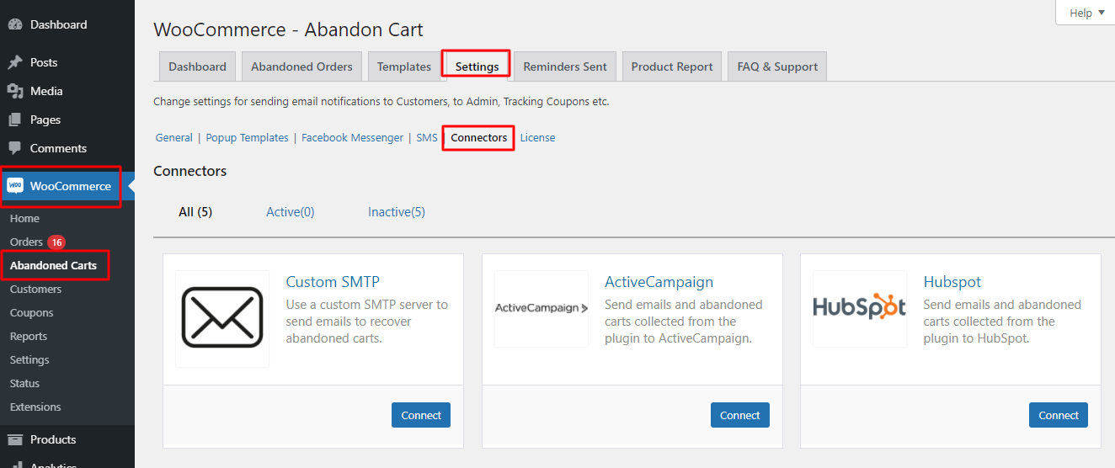This screenshot has width=1115, height=468.
Task: Click the WooCommerce - Abandon Cart page title
Action: [288, 29]
